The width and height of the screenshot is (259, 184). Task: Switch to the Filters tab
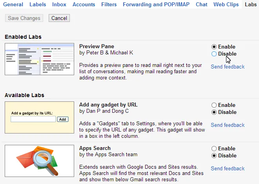[x=109, y=4]
